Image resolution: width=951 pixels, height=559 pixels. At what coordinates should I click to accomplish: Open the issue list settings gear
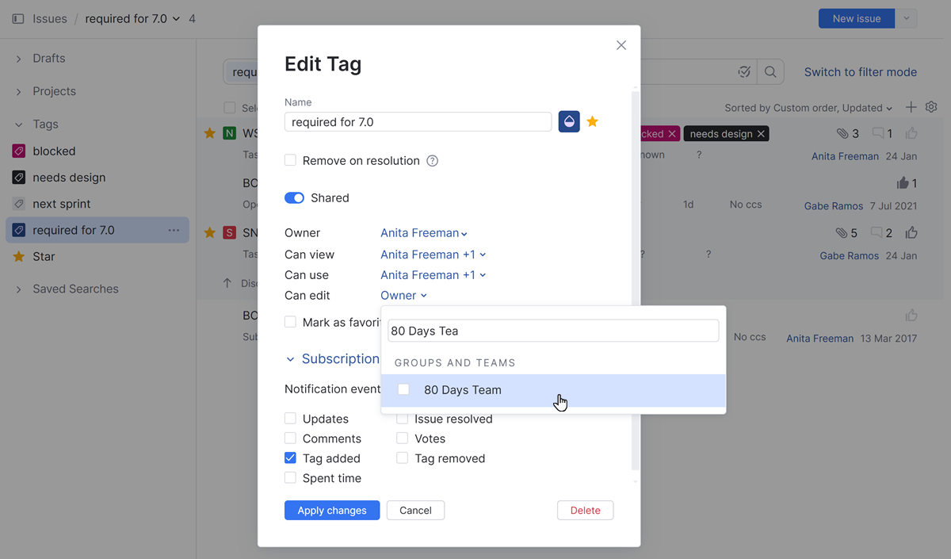coord(931,107)
